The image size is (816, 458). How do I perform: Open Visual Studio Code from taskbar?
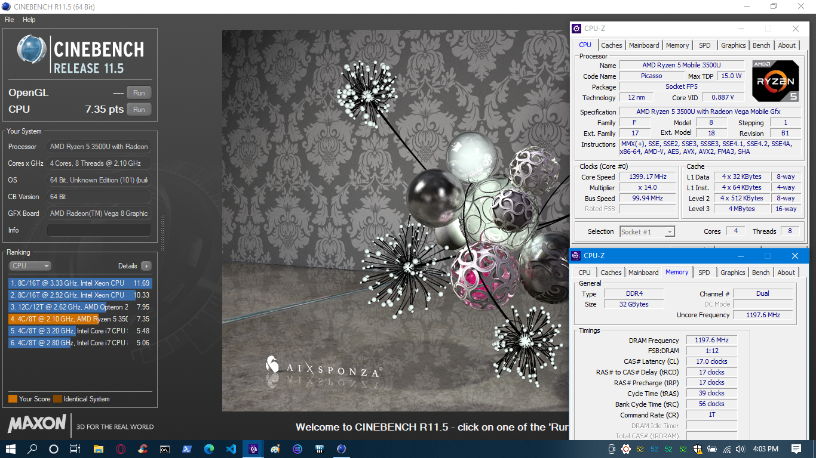pyautogui.click(x=231, y=449)
